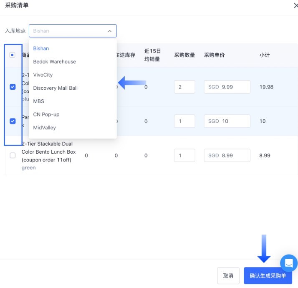
Task: Uncheck the second product row checkbox
Action: (x=13, y=121)
